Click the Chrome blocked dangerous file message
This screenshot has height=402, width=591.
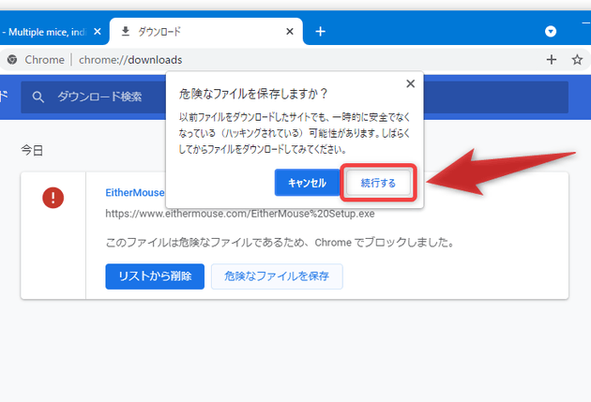click(x=280, y=243)
